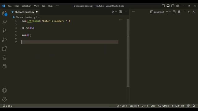Change encoding via UTF-8
Screen dimensions: 198x111
point(144,106)
